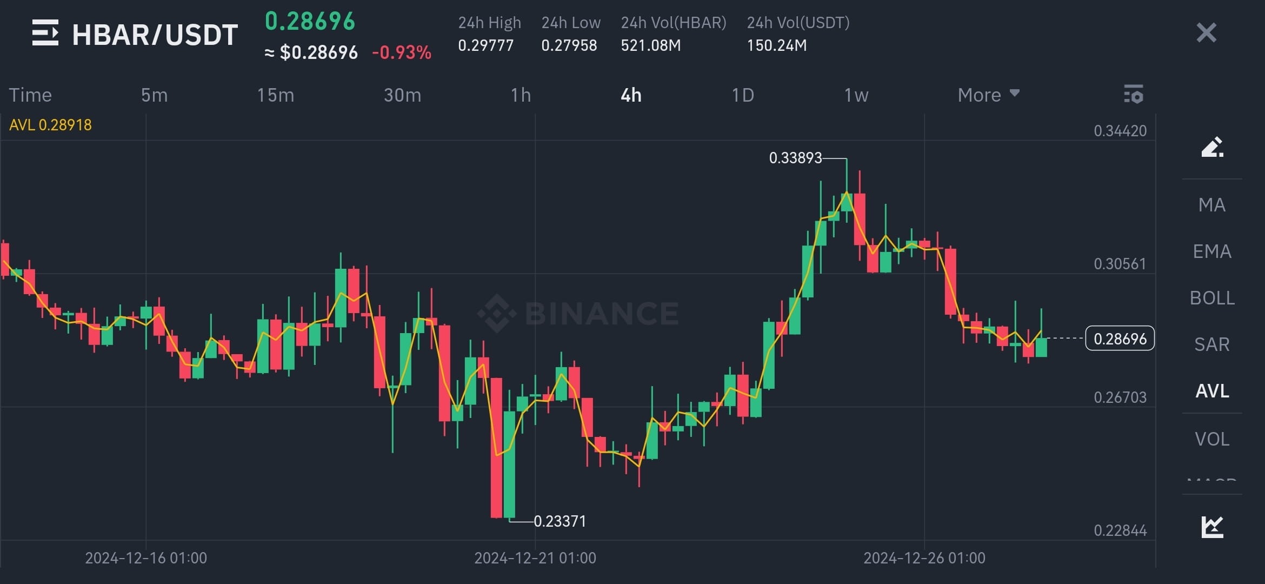Select the 1w interval
This screenshot has height=584, width=1265.
(856, 95)
